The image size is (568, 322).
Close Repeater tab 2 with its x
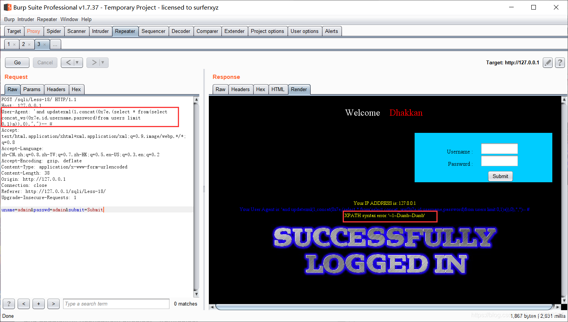tap(29, 44)
